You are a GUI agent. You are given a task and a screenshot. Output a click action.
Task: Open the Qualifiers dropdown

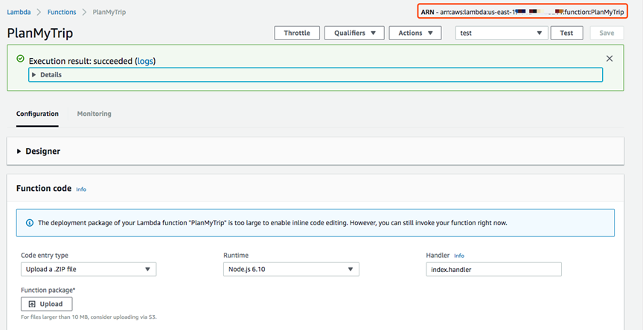[x=354, y=33]
